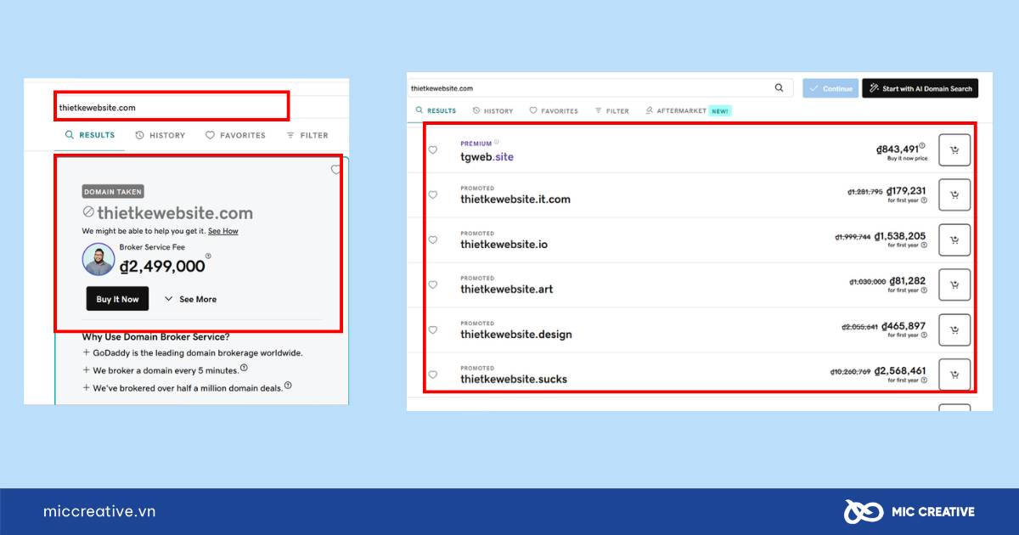Open the info icon beside the ₫2,499,000 broker fee
Viewport: 1019px width, 535px height.
[x=208, y=256]
